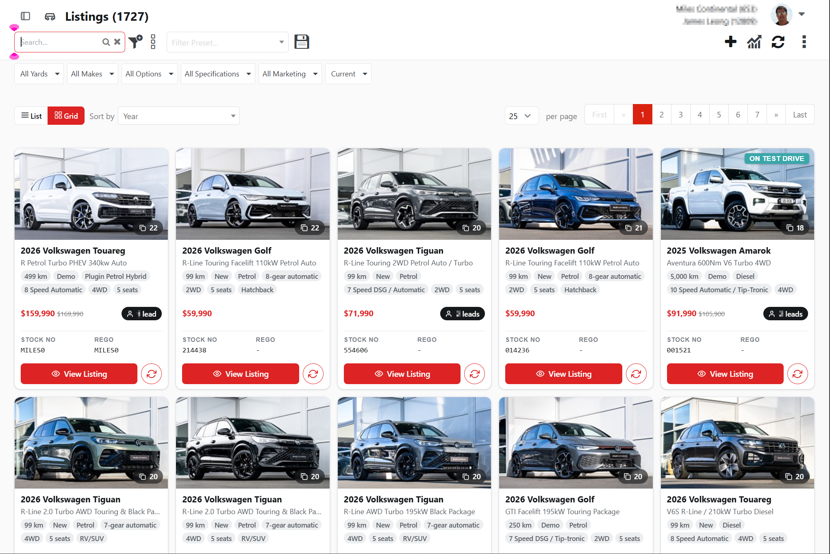Viewport: 830px width, 554px height.
Task: Save filter preset with floppy disk icon
Action: coord(302,42)
